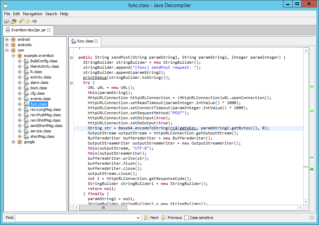Screen dimensions: 319x225
Task: Expand the service.class tree node
Action: (20, 131)
